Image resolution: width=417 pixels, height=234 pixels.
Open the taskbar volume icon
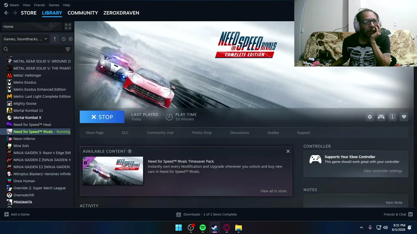tap(385, 228)
